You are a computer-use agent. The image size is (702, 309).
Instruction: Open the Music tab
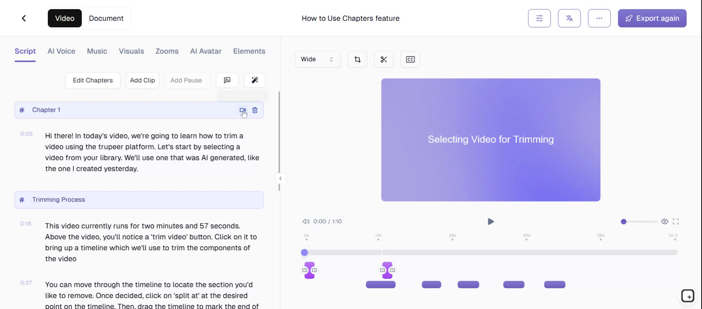tap(97, 51)
